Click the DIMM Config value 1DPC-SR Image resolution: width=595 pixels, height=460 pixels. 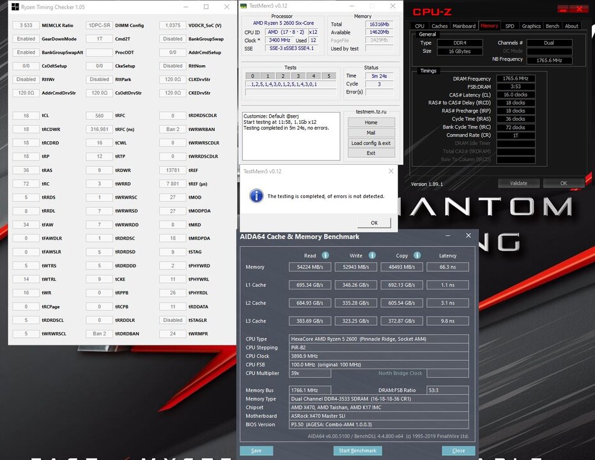tap(100, 25)
